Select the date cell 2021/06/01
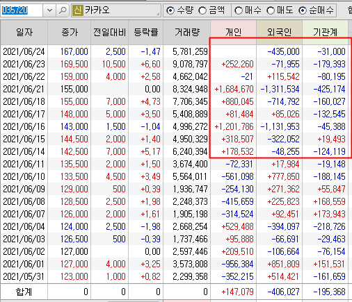The image size is (352, 302). 24,264
